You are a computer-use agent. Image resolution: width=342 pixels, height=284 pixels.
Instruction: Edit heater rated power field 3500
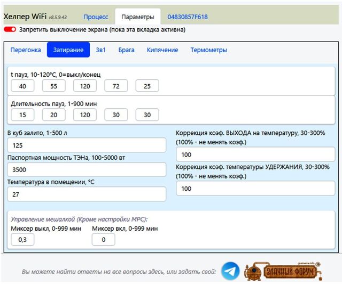pyautogui.click(x=87, y=170)
